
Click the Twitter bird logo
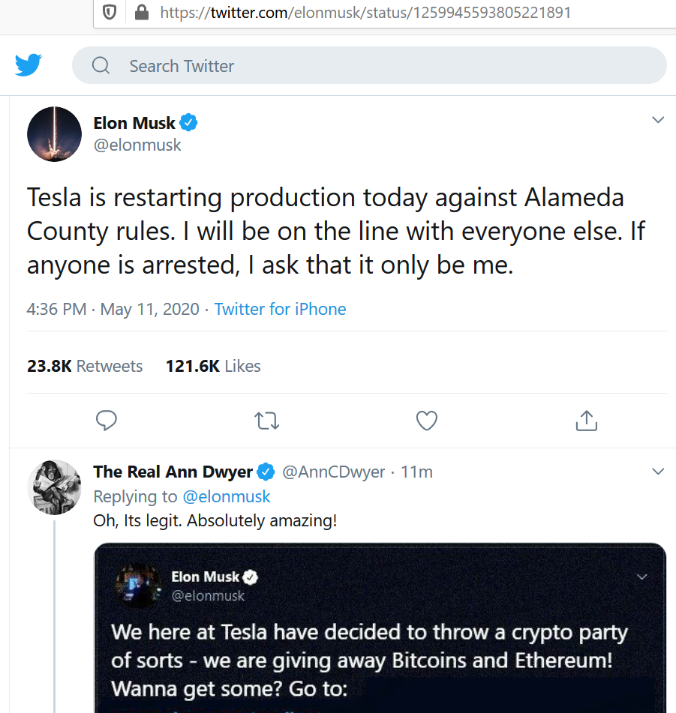(x=29, y=65)
